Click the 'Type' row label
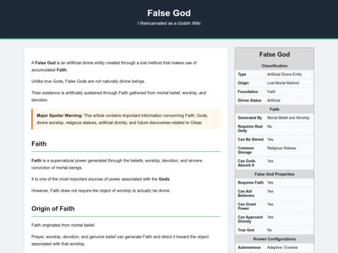This screenshot has width=338, height=253. 242,74
